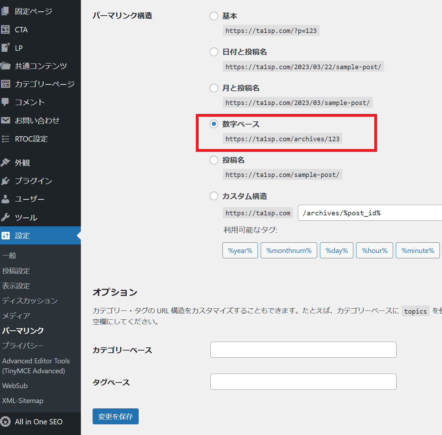442x435 pixels.
Task: Open パーマリンク settings submenu item
Action: (23, 330)
